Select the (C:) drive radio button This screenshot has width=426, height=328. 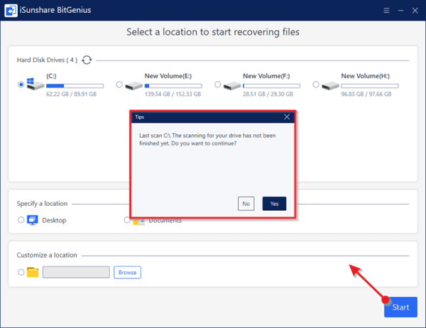tap(21, 84)
